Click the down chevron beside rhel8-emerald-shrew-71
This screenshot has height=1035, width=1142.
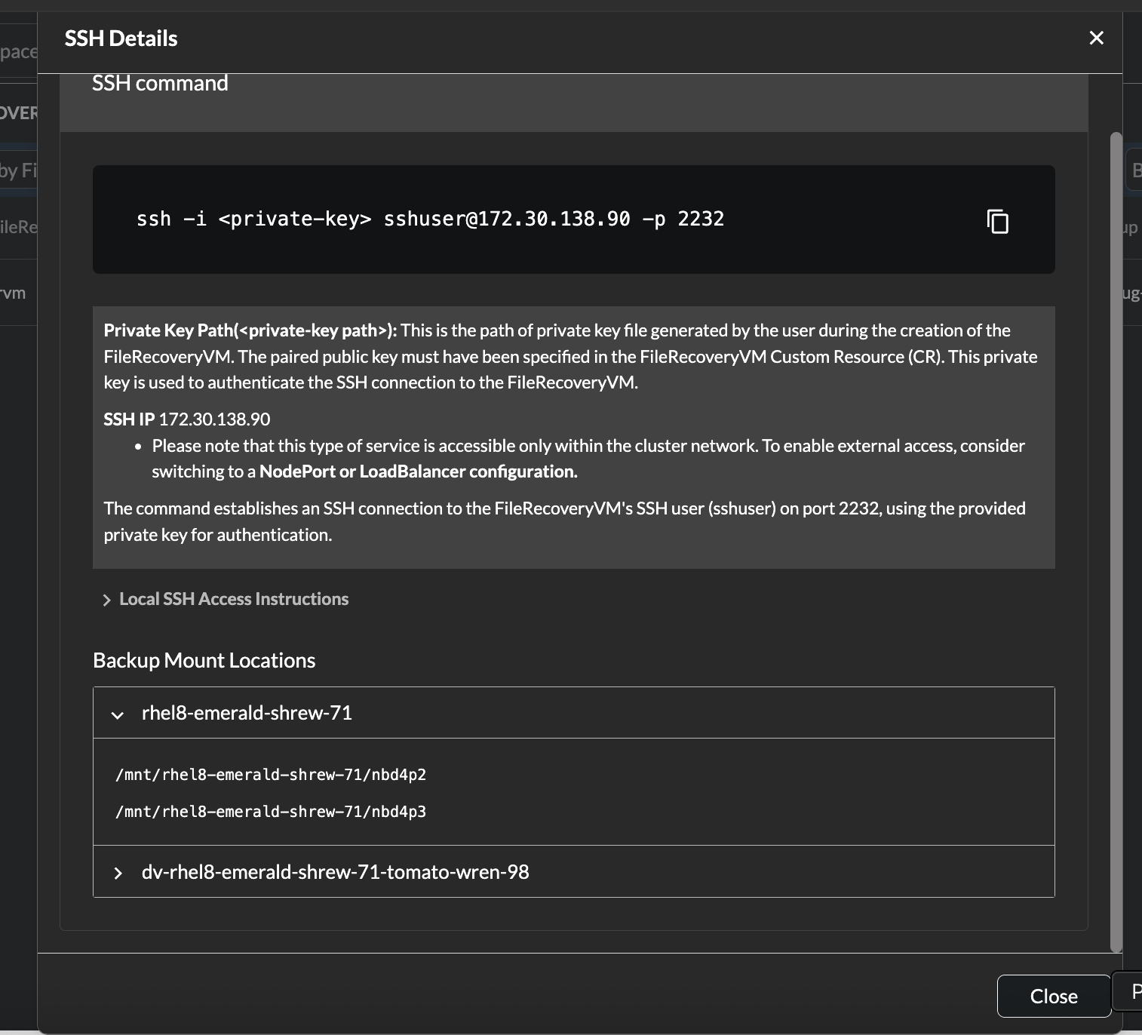pyautogui.click(x=118, y=714)
